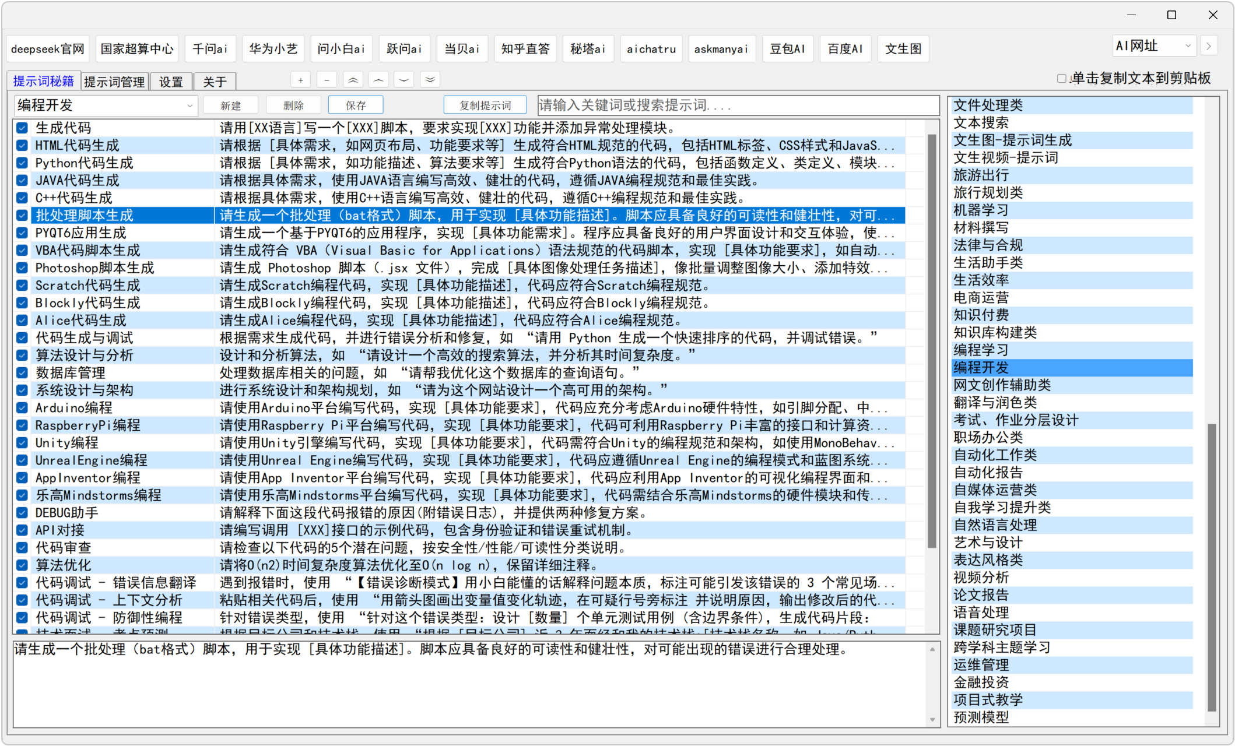Select 文生图-提示词生成 category
Screen dimensions: 1235x746
(1073, 140)
